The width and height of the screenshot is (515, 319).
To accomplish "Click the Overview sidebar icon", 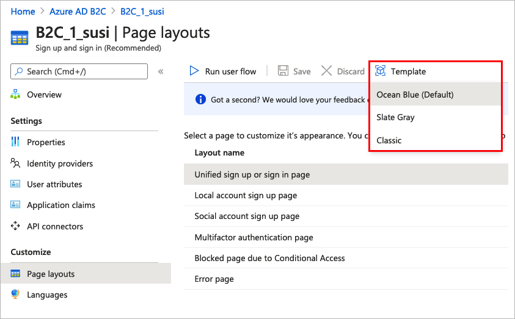I will (16, 95).
